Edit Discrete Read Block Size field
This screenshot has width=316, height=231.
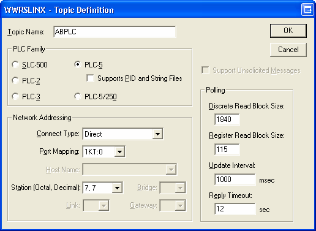pos(227,119)
